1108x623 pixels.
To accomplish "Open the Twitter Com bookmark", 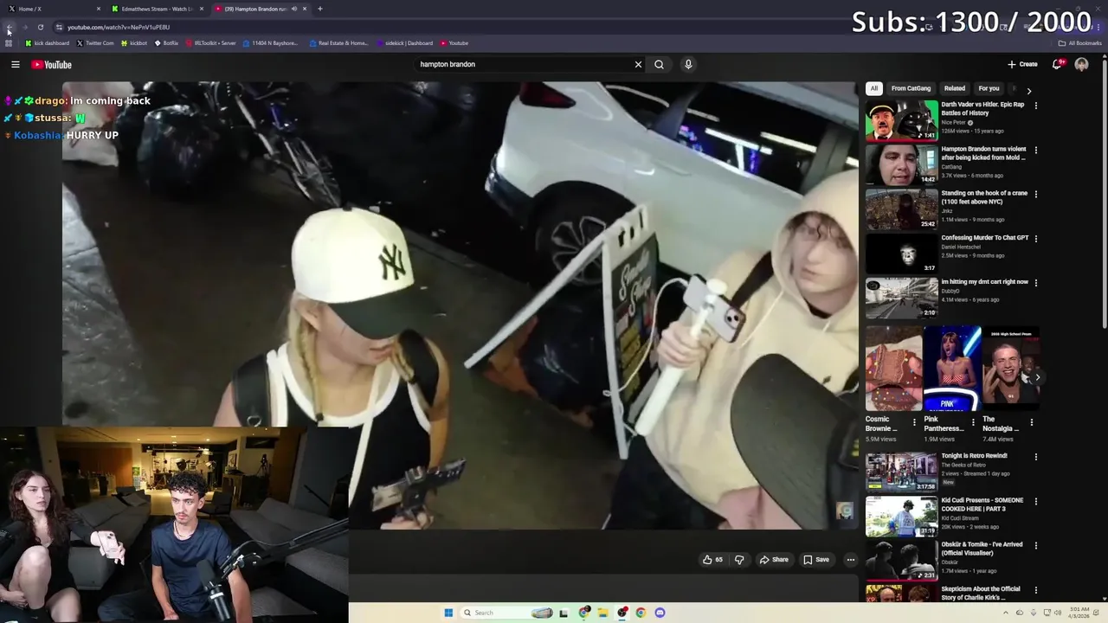I will pos(95,43).
